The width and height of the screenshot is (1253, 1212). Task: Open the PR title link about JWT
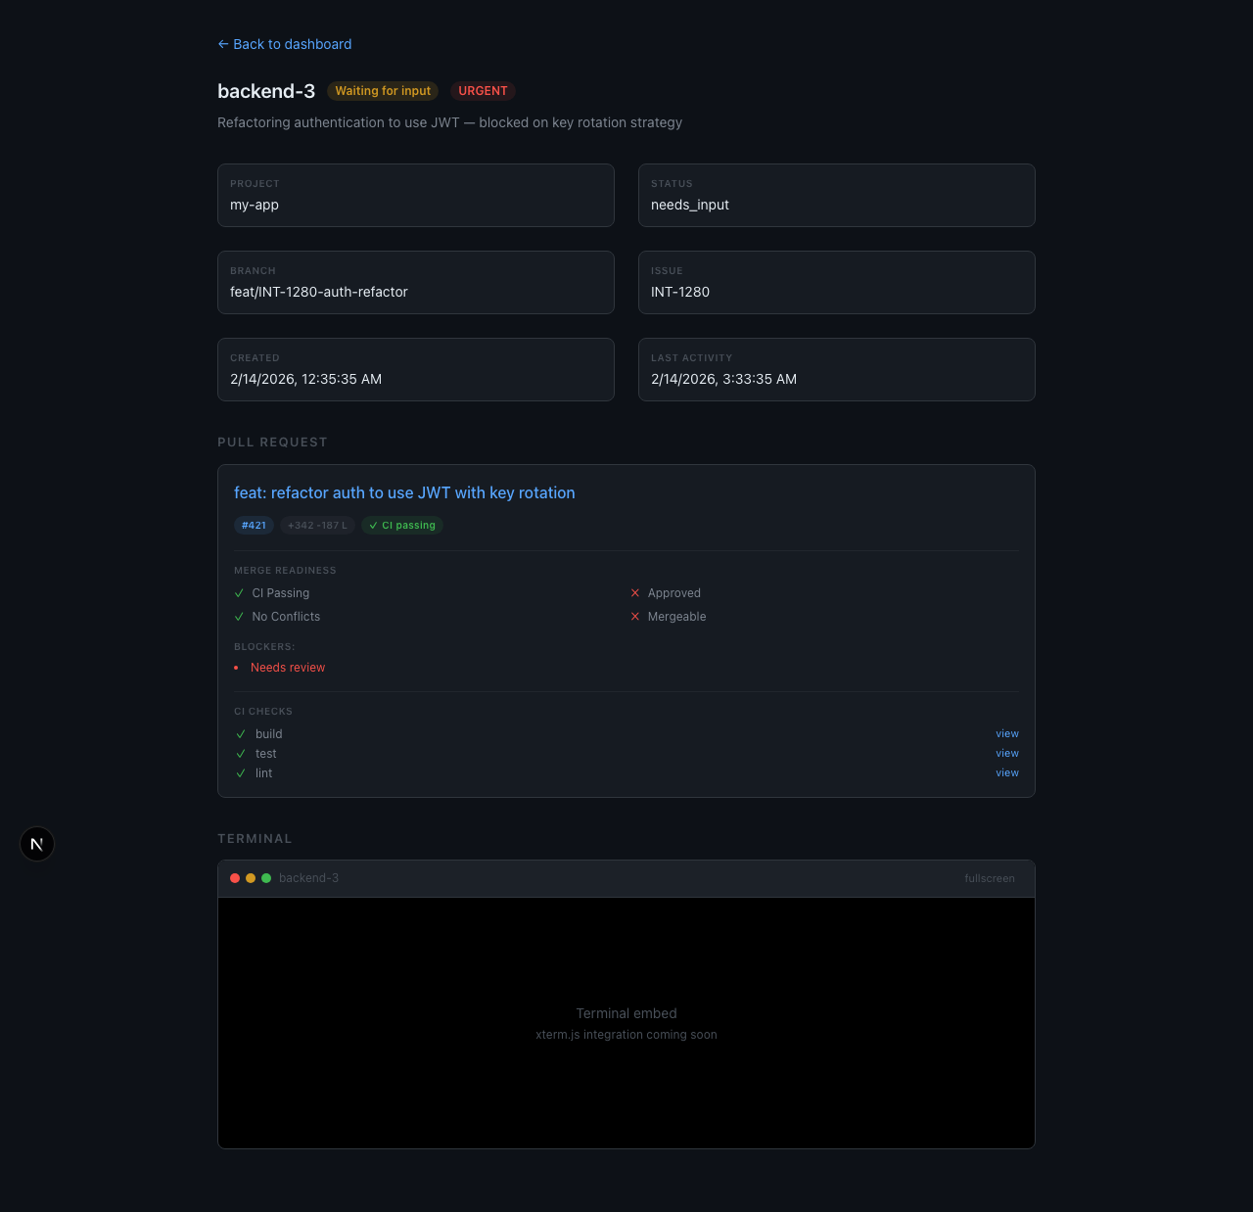click(404, 492)
